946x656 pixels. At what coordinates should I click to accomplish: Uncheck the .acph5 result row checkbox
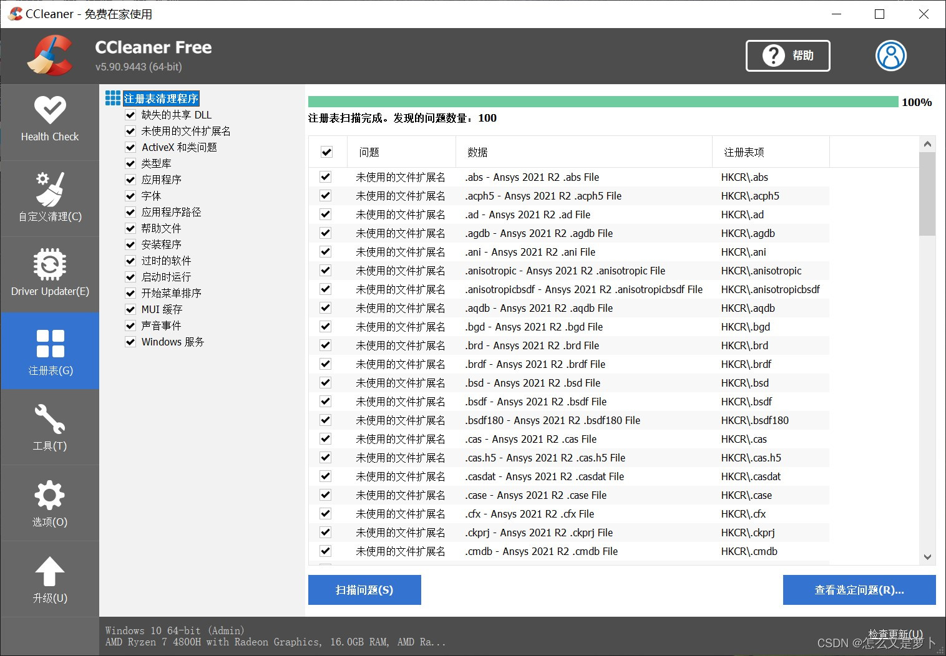(x=325, y=196)
